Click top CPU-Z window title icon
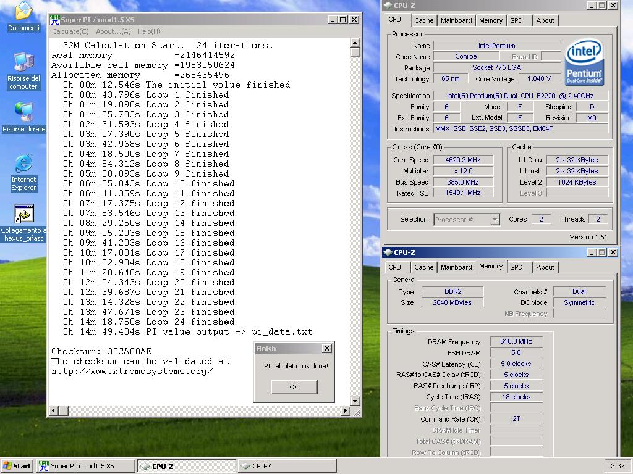This screenshot has height=474, width=633. pos(388,5)
